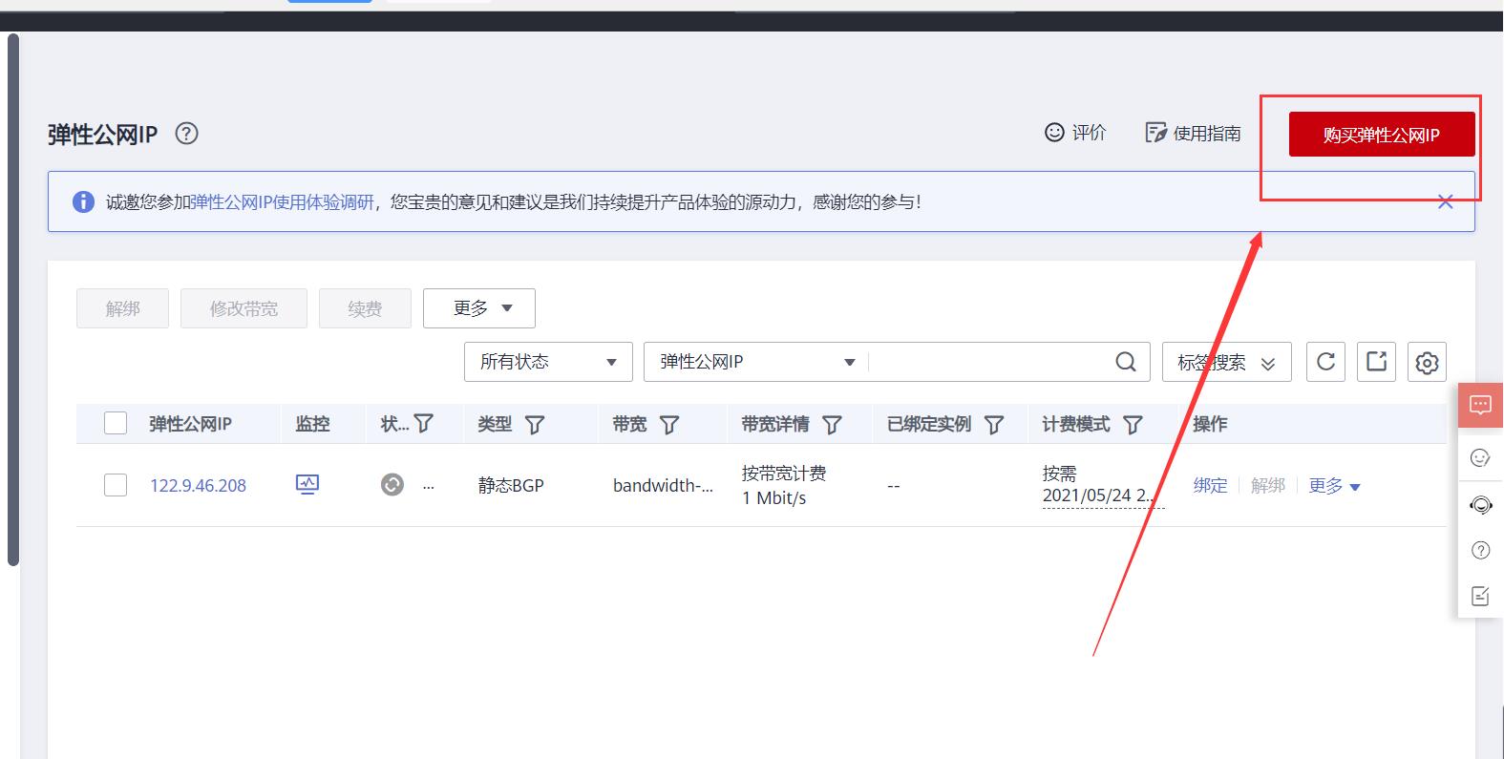Tick the checkbox for 122.9.46.208
This screenshot has height=759, width=1504.
(116, 485)
